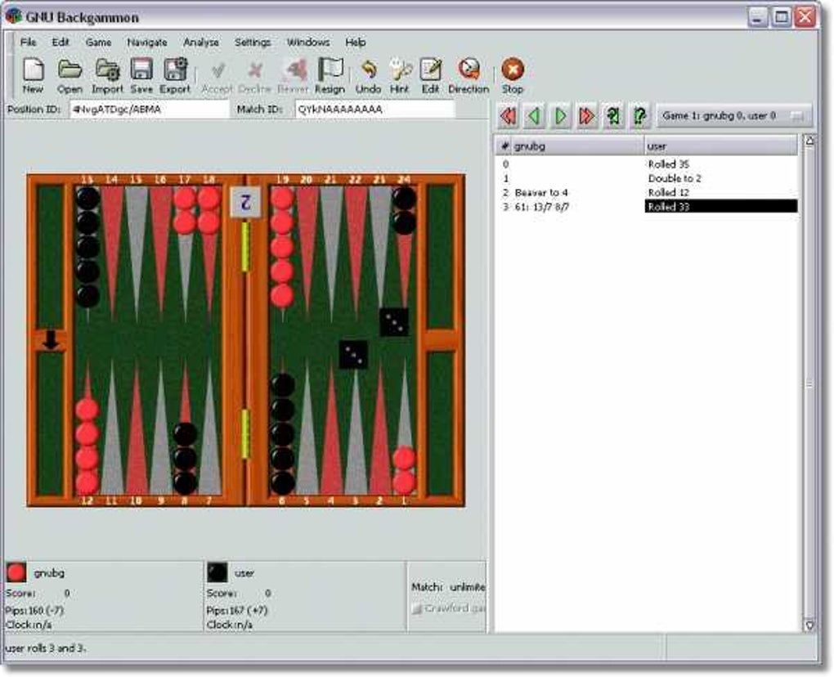
Task: Select the "Rolled 12" move entry
Action: pyautogui.click(x=669, y=192)
